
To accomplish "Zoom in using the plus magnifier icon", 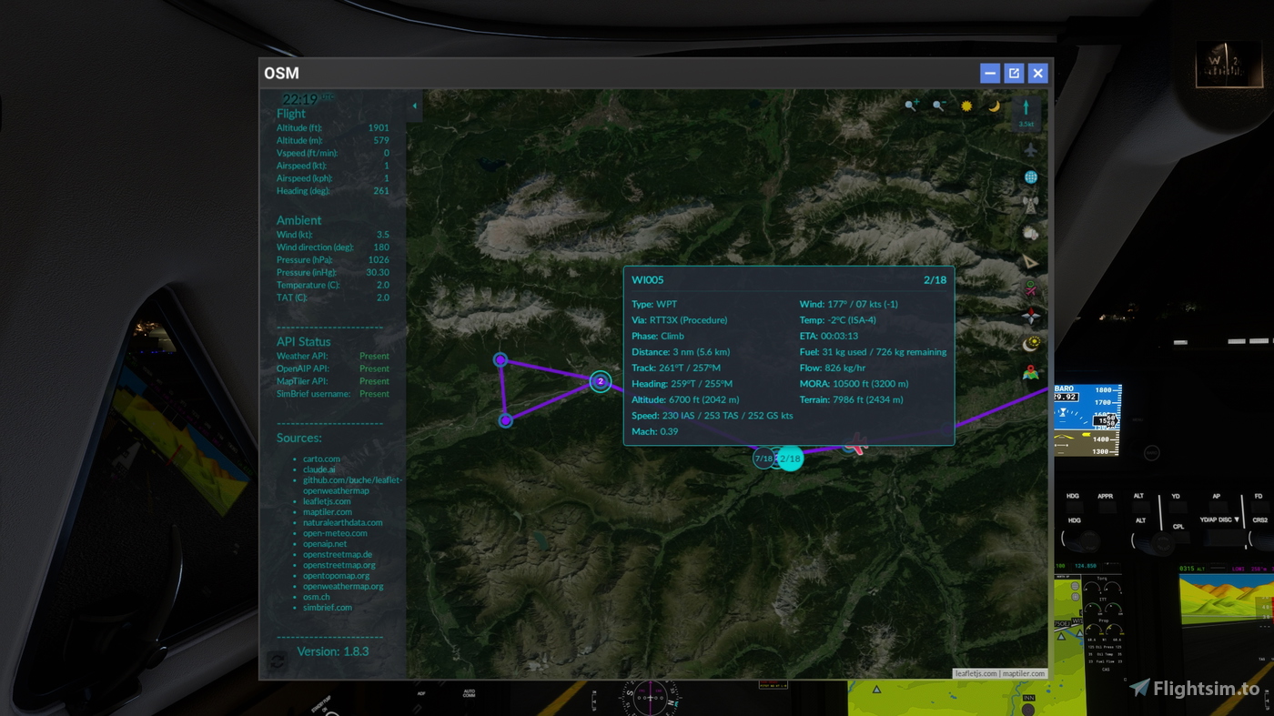I will pos(911,104).
